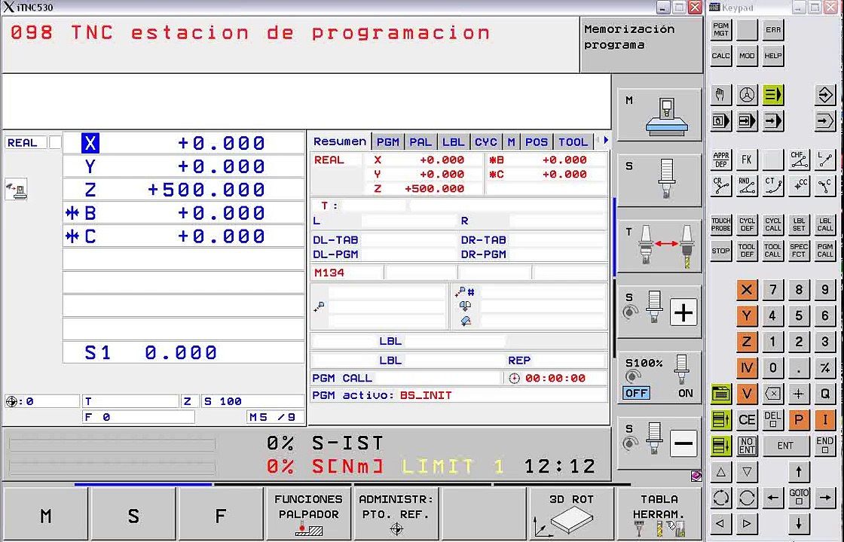Screen dimensions: 844x542
Task: Click the orange Z axis key
Action: pyautogui.click(x=746, y=342)
